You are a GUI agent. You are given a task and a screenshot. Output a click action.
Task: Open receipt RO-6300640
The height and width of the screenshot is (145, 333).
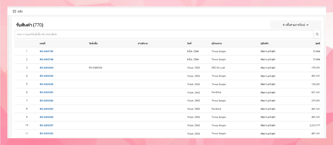pos(46,101)
